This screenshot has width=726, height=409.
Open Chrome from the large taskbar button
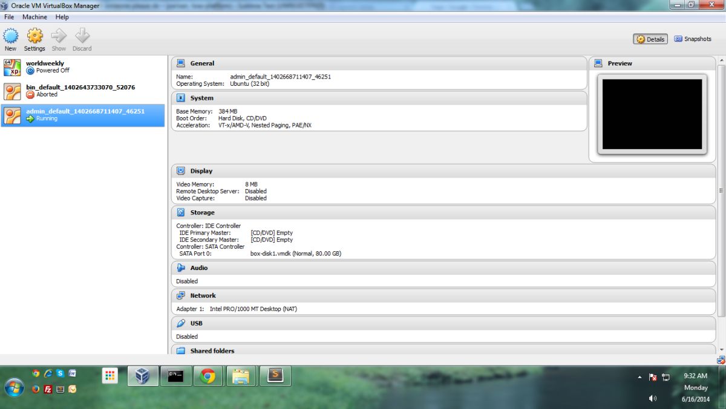tap(208, 376)
